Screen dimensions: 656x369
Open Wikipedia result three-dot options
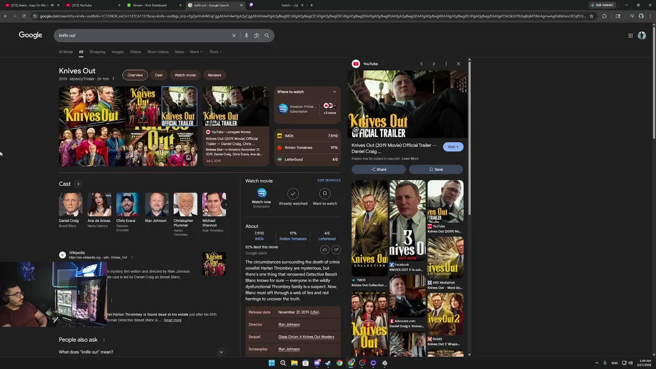point(132,257)
